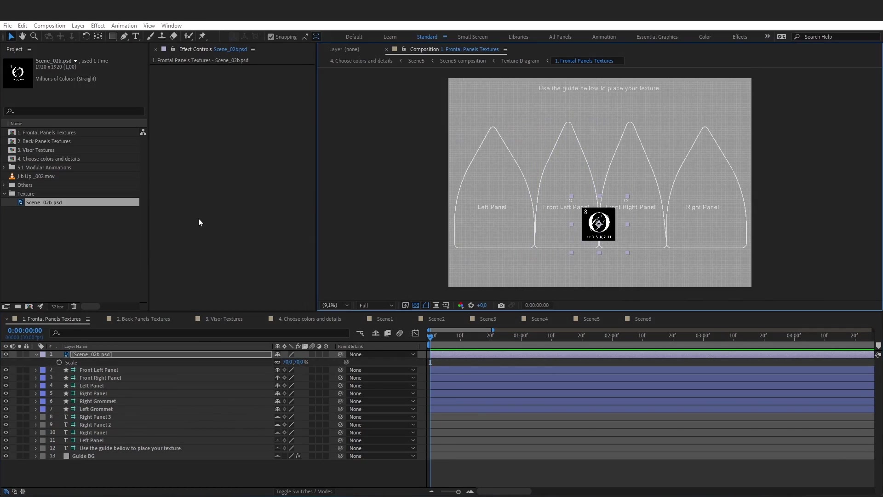Toggle transparency grid in composition viewer

[415, 305]
